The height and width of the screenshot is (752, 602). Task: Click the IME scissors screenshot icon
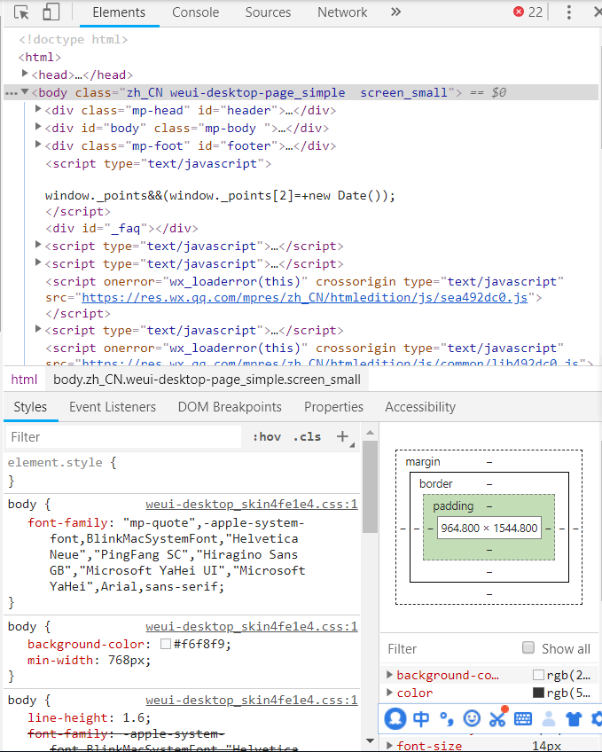[498, 717]
